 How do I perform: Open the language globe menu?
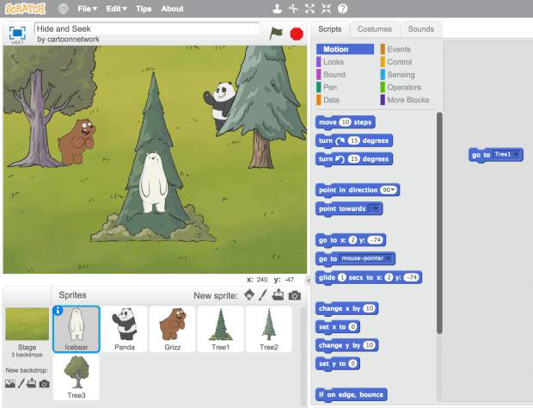click(x=63, y=9)
